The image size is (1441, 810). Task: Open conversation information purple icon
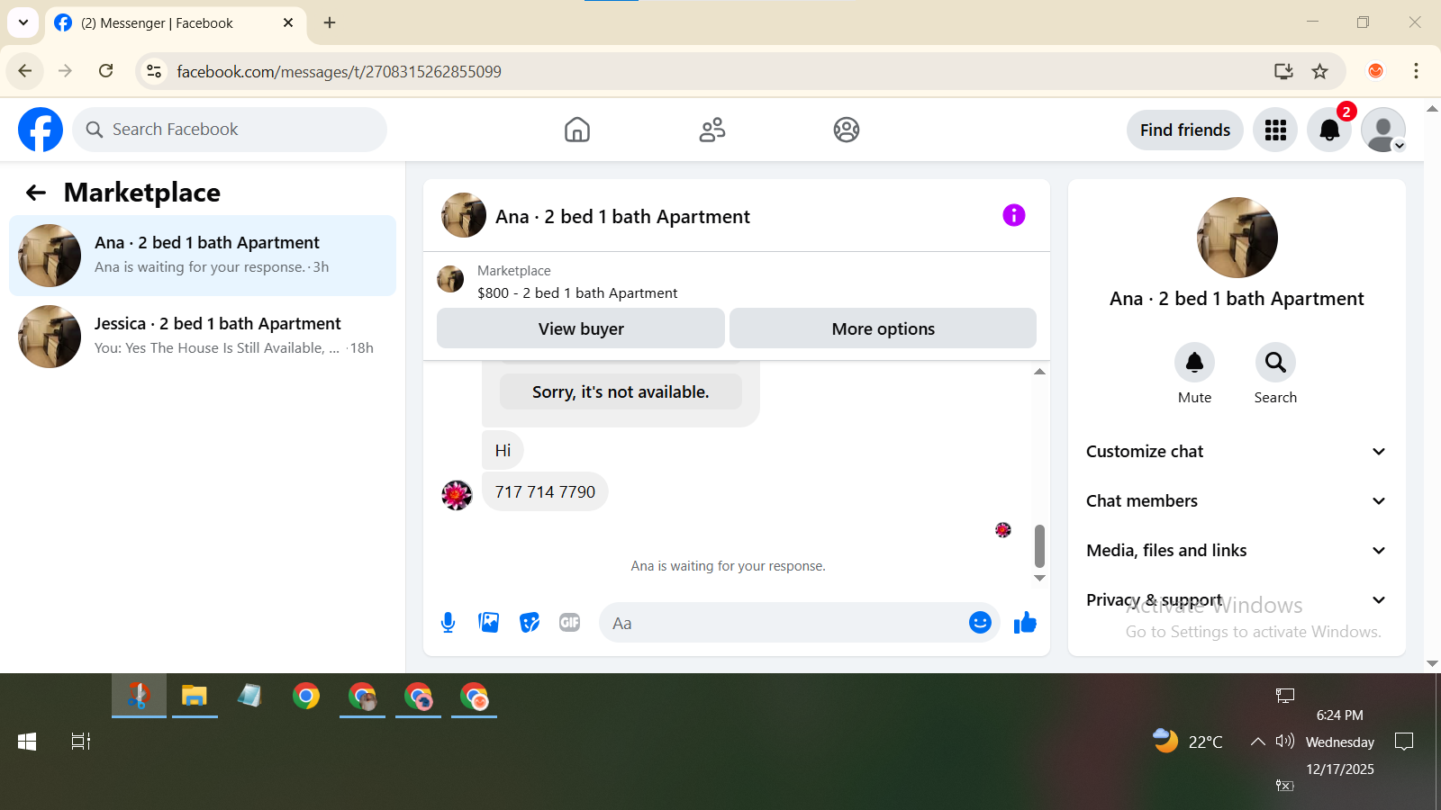[1014, 215]
